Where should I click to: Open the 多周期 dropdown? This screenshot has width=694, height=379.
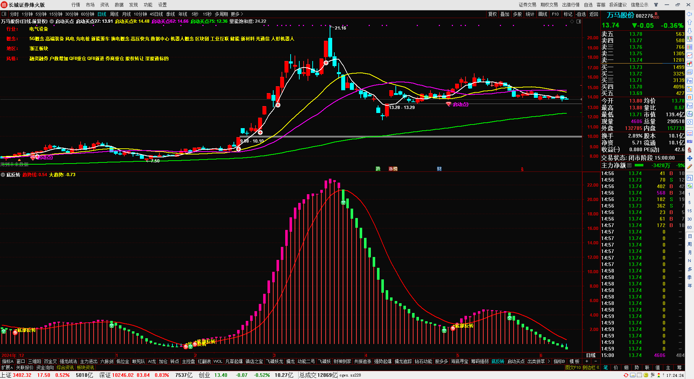221,14
